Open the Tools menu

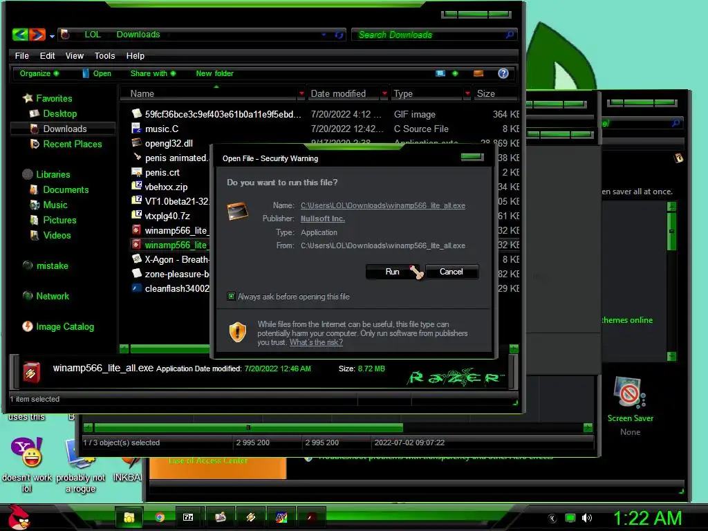click(x=105, y=55)
